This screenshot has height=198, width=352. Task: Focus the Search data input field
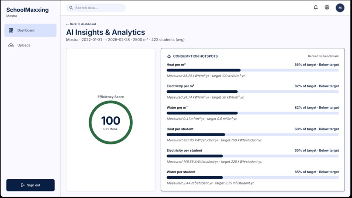[96, 8]
